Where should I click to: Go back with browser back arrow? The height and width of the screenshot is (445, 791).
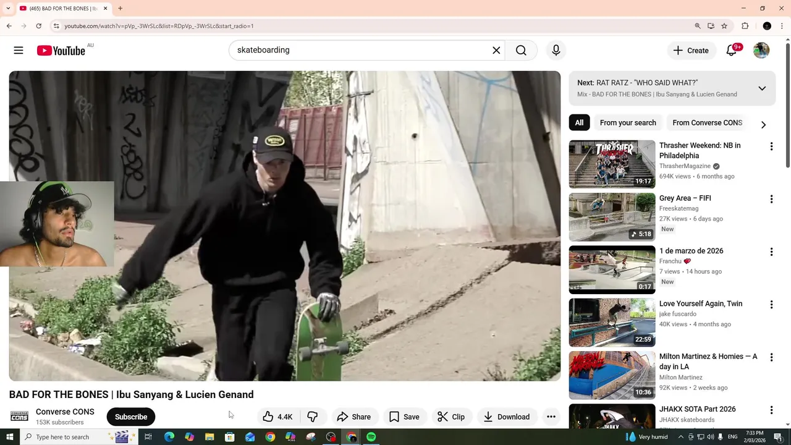point(9,26)
